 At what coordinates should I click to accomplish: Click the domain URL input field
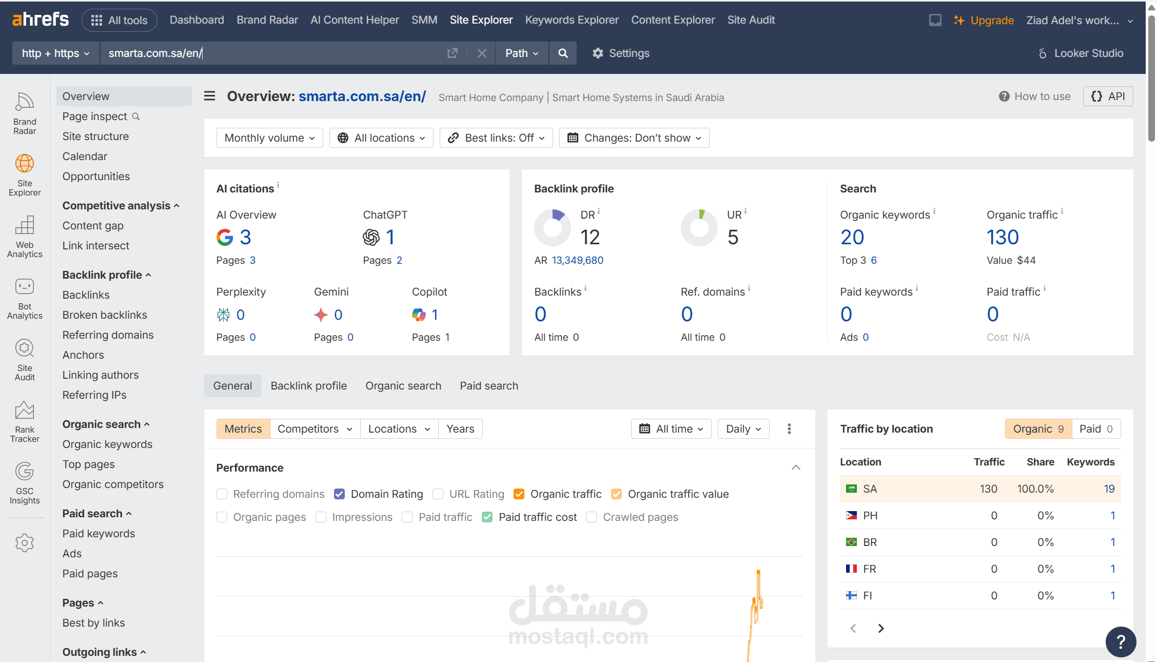pos(272,53)
